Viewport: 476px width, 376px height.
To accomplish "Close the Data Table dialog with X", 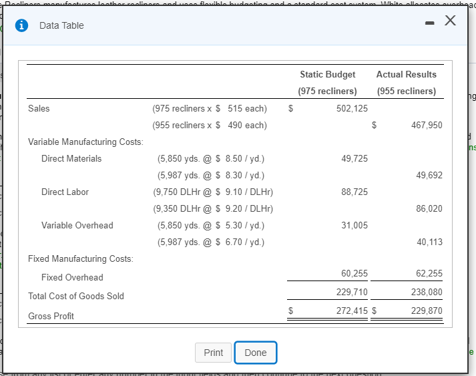I will [450, 20].
